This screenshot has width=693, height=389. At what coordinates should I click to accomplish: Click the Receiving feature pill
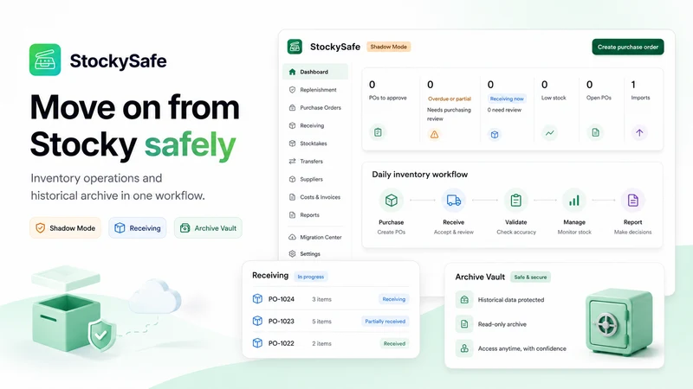tap(138, 228)
